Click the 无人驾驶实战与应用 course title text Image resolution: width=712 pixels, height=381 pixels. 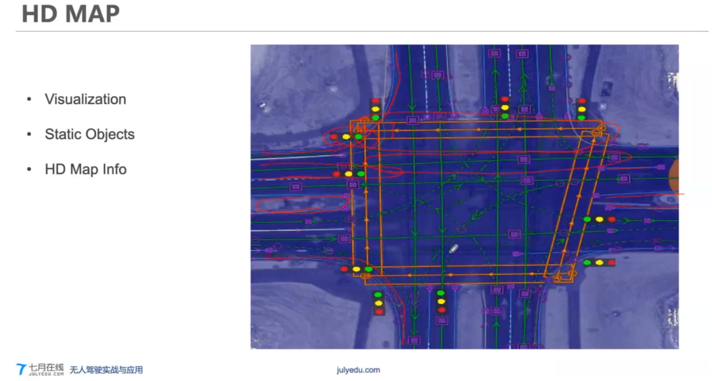(x=106, y=370)
